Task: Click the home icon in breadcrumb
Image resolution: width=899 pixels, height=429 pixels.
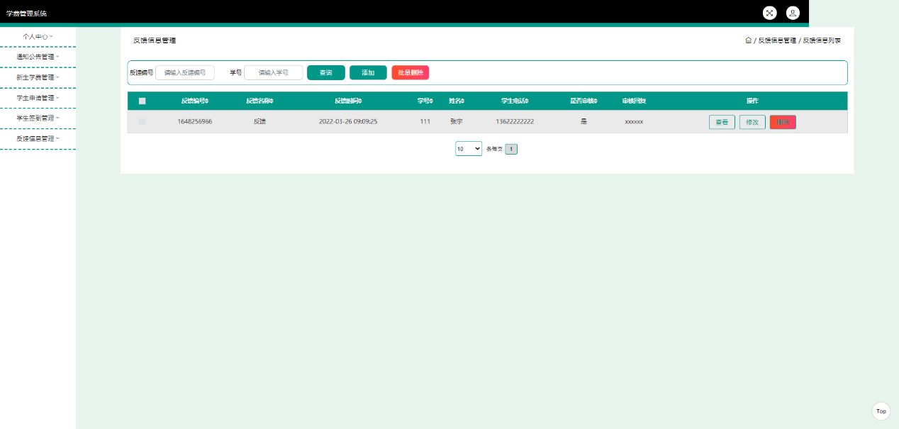Action: [x=748, y=40]
